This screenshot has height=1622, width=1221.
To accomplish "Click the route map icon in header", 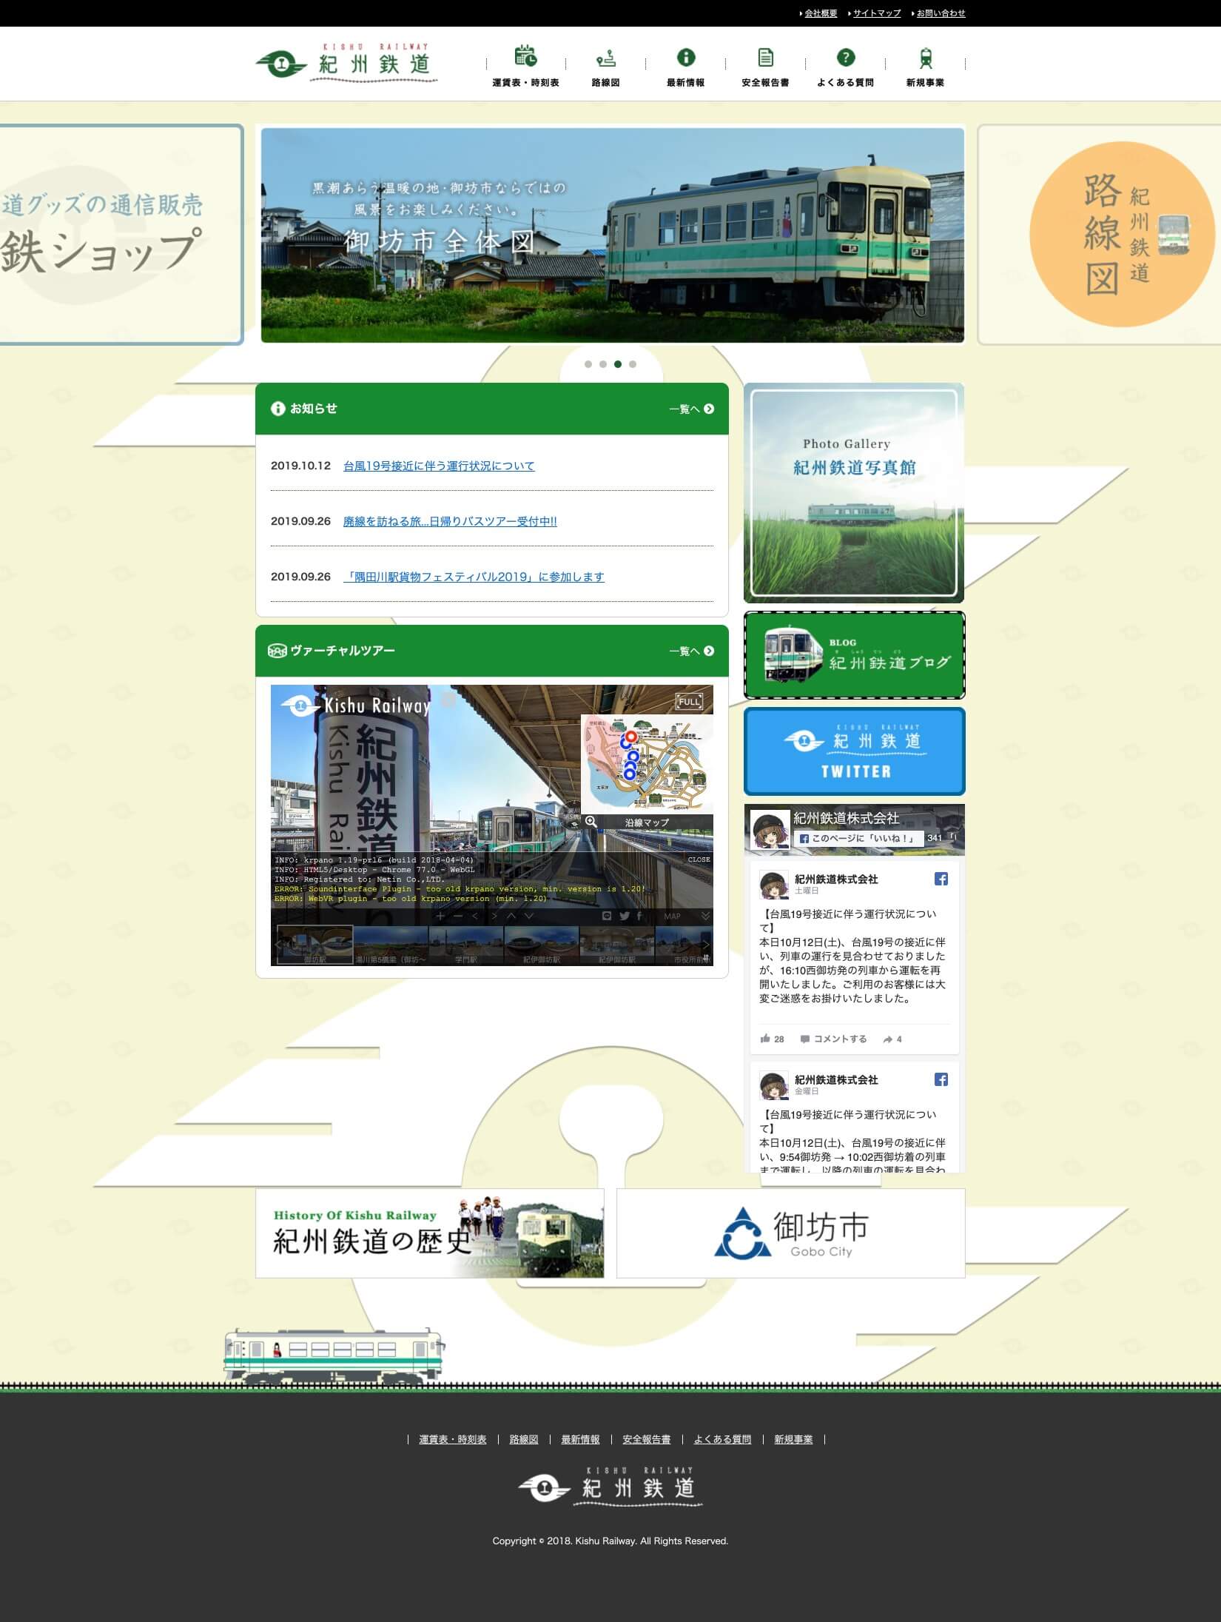I will tap(605, 57).
